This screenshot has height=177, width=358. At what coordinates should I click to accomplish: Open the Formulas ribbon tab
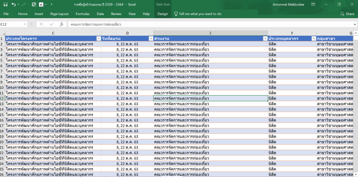click(83, 14)
